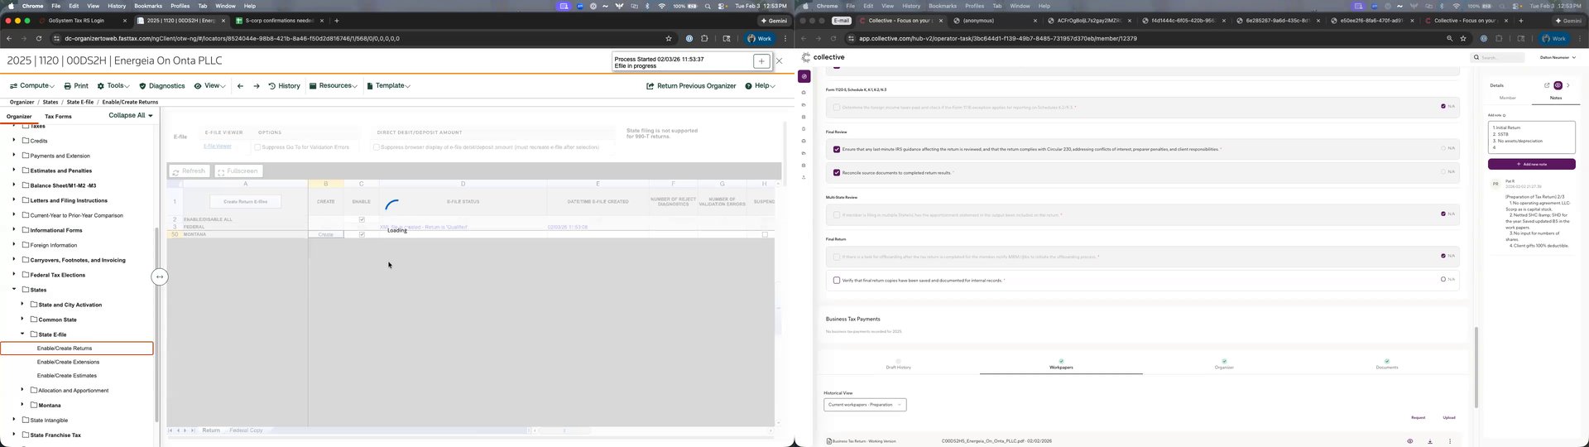Screen dimensions: 1589x447
Task: Click the forward arrow in toolbar
Action: pos(257,85)
